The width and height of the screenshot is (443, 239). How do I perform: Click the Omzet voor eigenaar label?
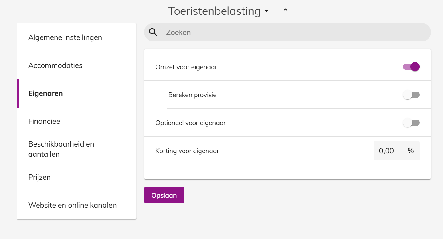click(x=186, y=67)
